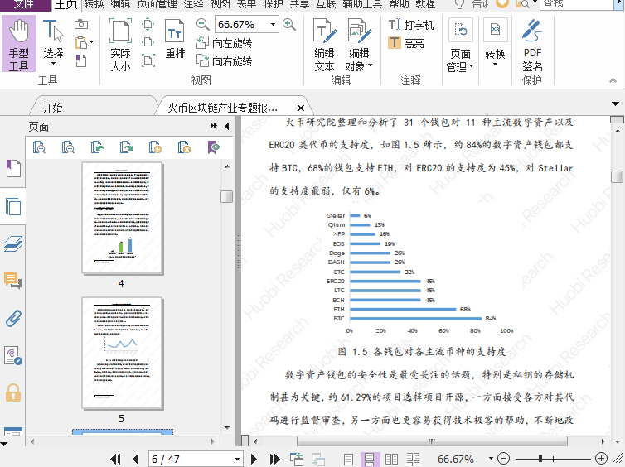625x467 pixels.
Task: Go to the first page
Action: 115,459
